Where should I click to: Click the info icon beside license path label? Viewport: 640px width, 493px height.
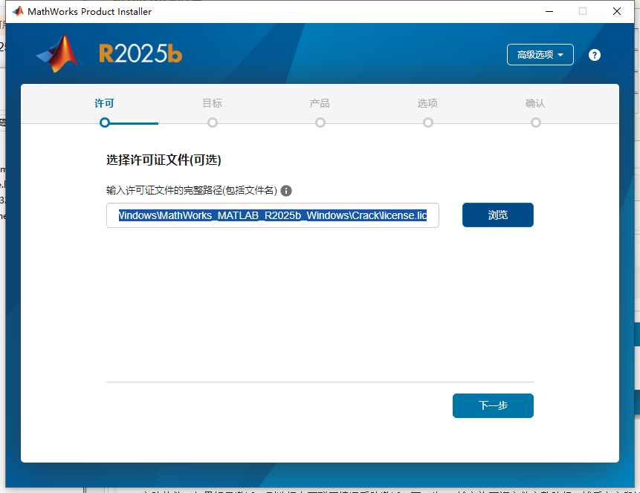pyautogui.click(x=286, y=191)
